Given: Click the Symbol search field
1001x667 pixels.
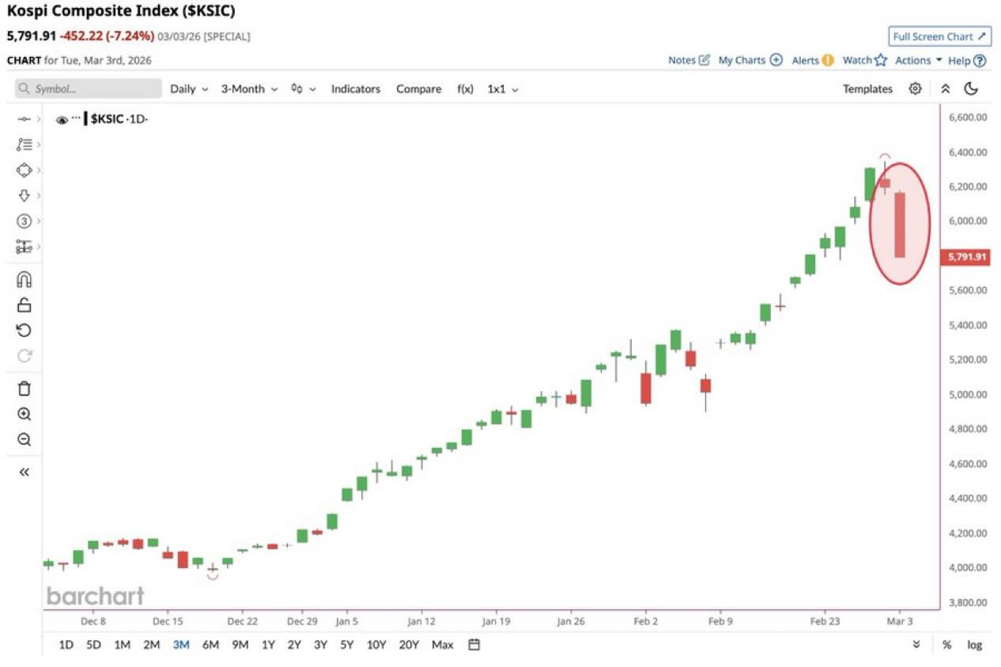Looking at the screenshot, I should tap(89, 89).
